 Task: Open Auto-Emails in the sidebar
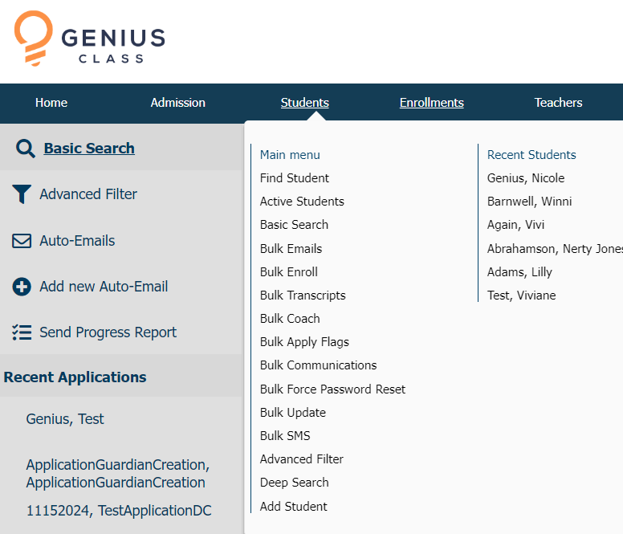(x=77, y=241)
